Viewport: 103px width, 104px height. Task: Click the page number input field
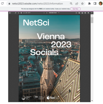pos(25,13)
